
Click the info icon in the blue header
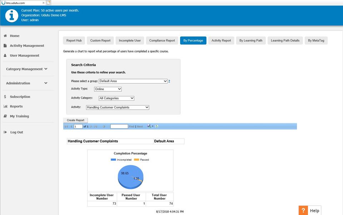click(x=11, y=15)
